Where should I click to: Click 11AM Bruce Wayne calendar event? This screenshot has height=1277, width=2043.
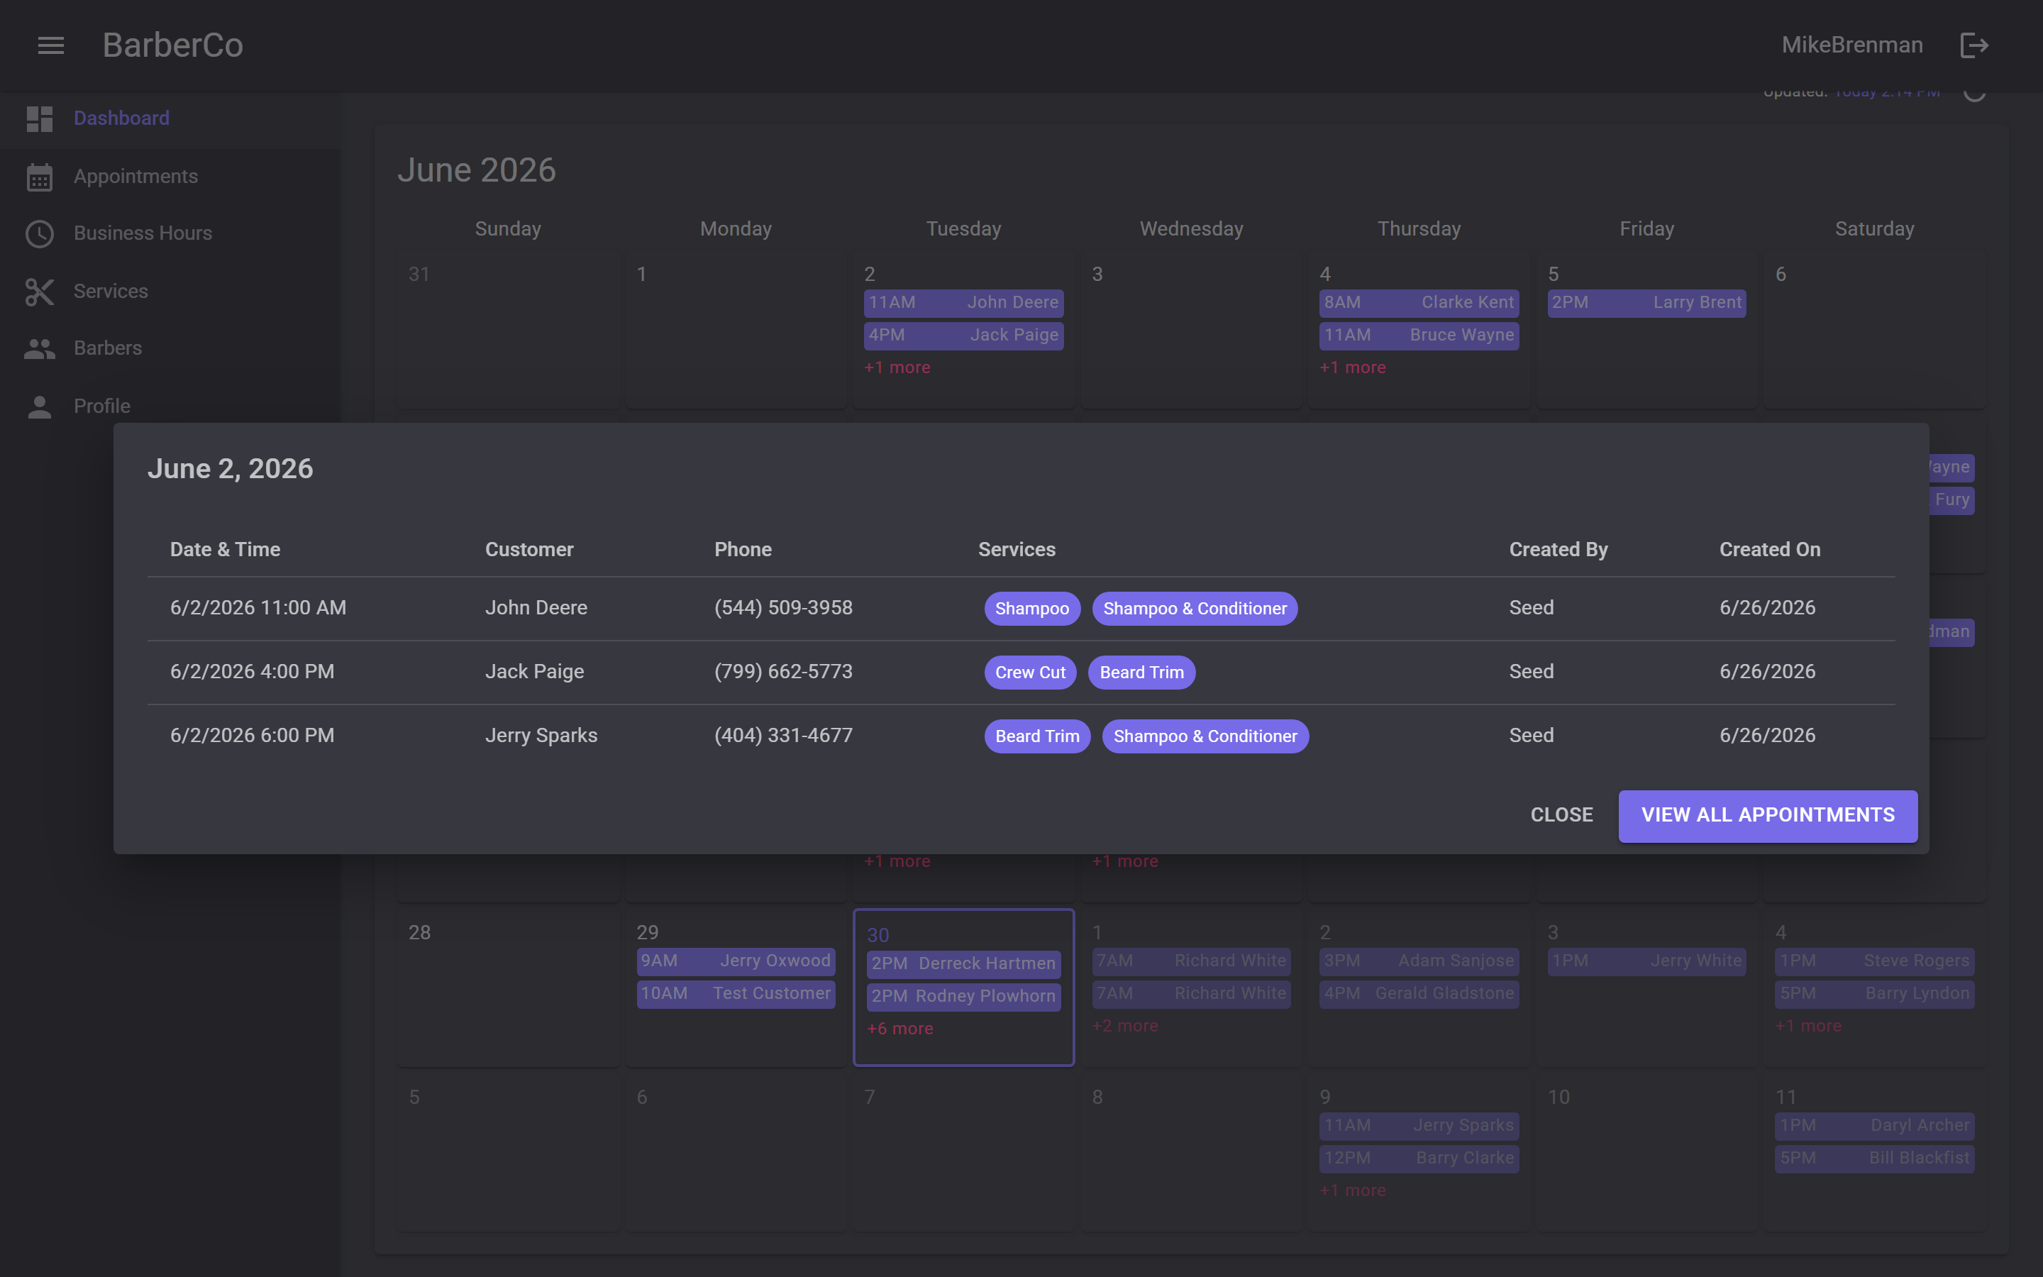(1419, 336)
